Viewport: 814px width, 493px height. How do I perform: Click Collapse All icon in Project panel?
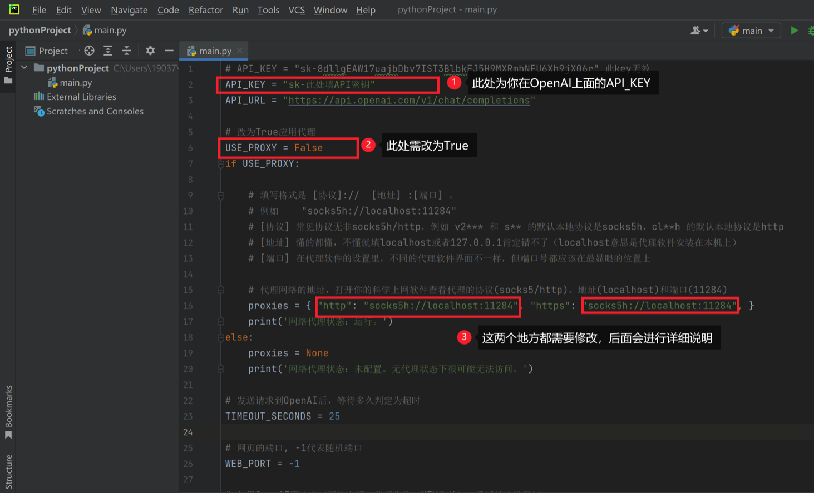(127, 51)
